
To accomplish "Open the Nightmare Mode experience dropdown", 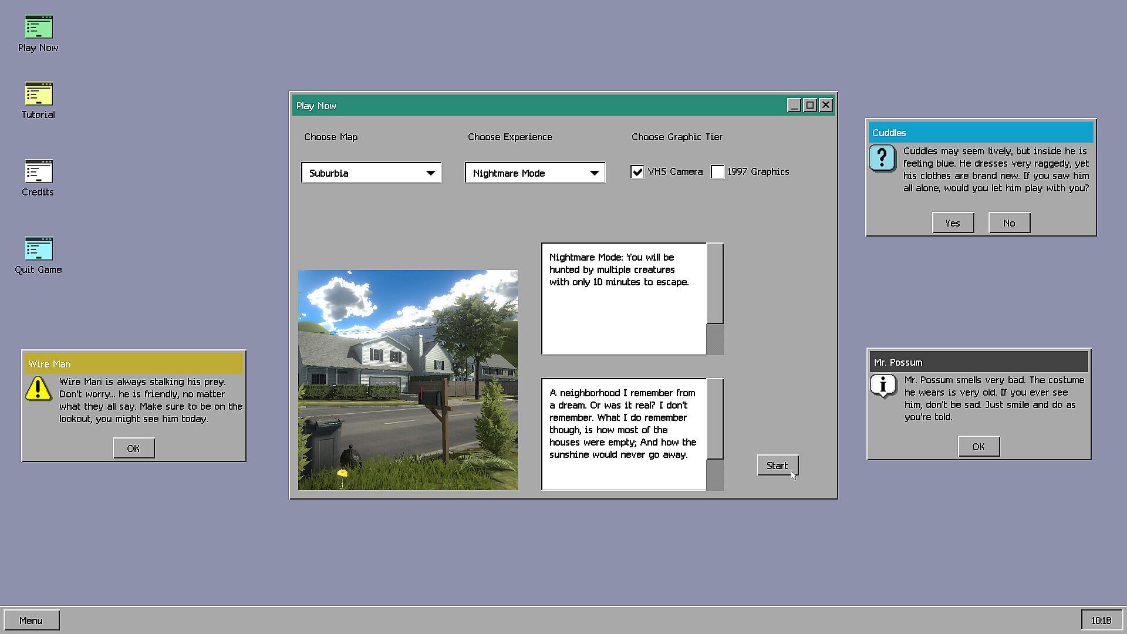I will tap(535, 173).
